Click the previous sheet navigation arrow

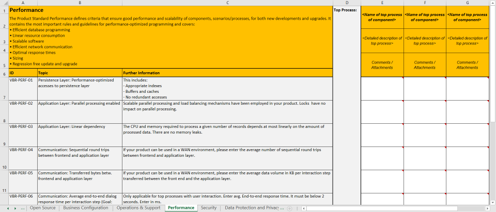8,208
